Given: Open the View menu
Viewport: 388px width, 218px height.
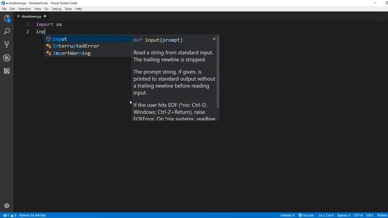Looking at the screenshot, I should click(x=38, y=9).
